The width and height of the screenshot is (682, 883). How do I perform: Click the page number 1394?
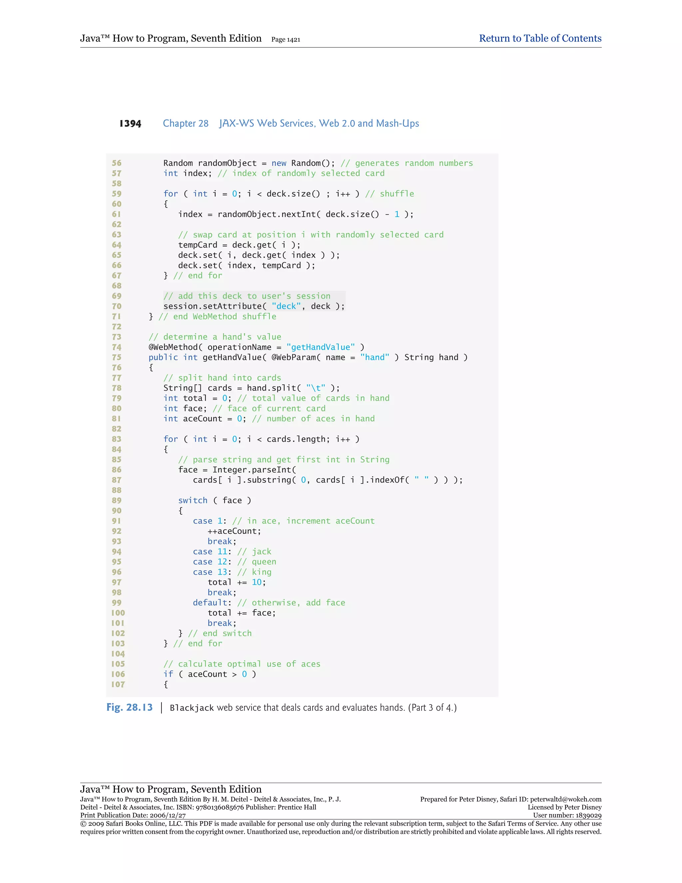[x=130, y=124]
